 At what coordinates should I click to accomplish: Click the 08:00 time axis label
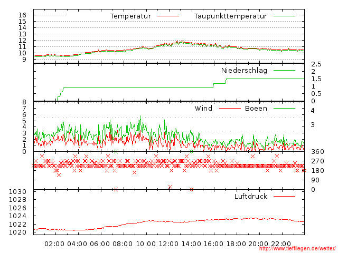point(123,244)
